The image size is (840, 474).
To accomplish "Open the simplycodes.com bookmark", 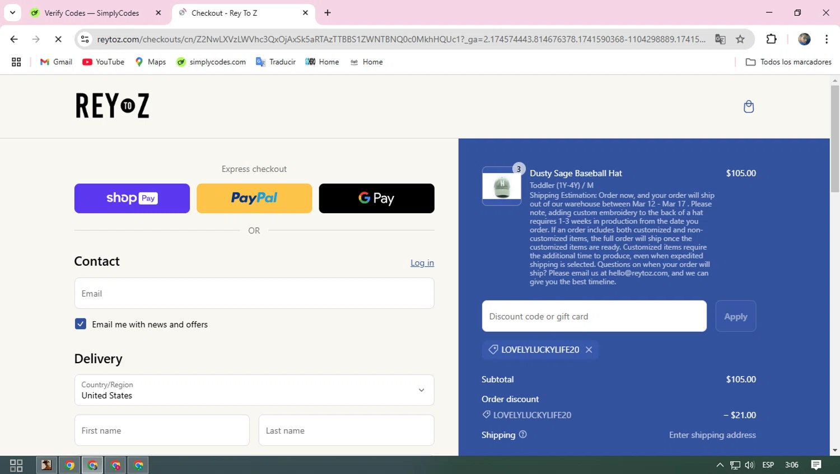I will 211,62.
